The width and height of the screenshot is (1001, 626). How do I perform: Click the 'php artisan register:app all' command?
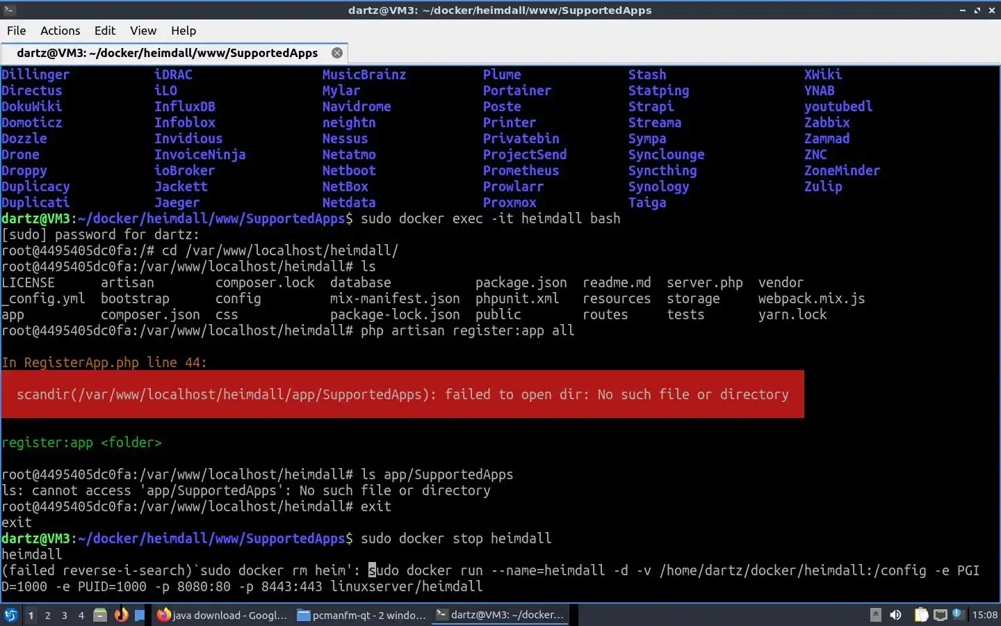468,330
